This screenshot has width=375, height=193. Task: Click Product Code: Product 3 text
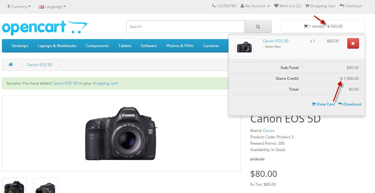pyautogui.click(x=272, y=137)
